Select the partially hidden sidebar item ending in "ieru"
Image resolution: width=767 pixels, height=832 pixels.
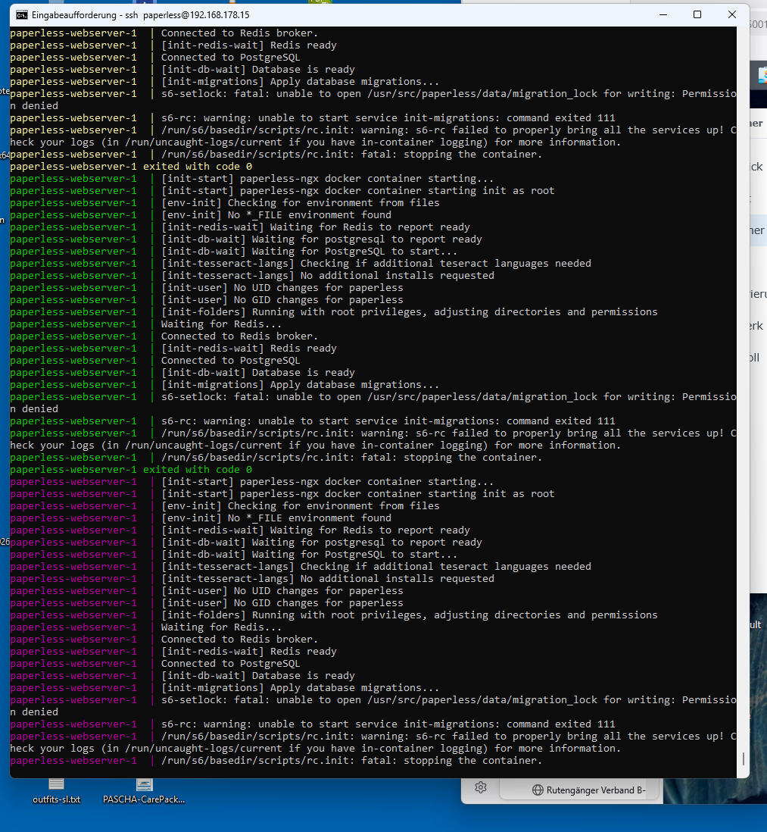point(756,294)
